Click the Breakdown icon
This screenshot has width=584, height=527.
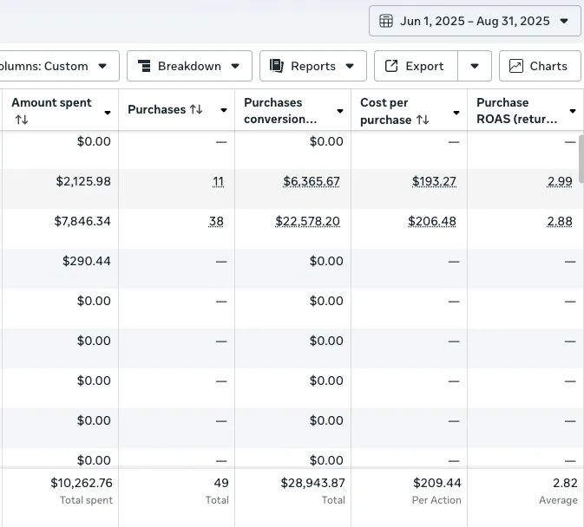coord(145,66)
